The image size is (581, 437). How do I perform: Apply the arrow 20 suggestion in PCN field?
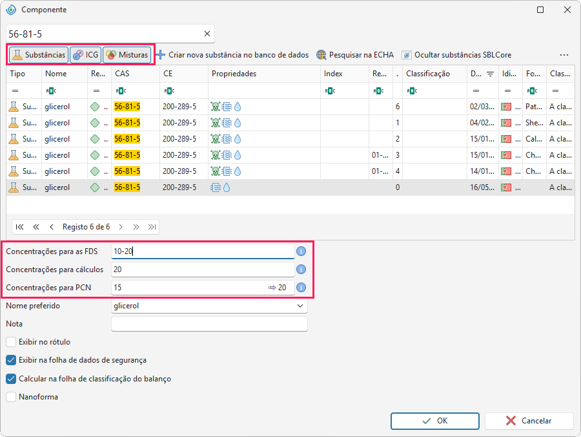tap(278, 288)
